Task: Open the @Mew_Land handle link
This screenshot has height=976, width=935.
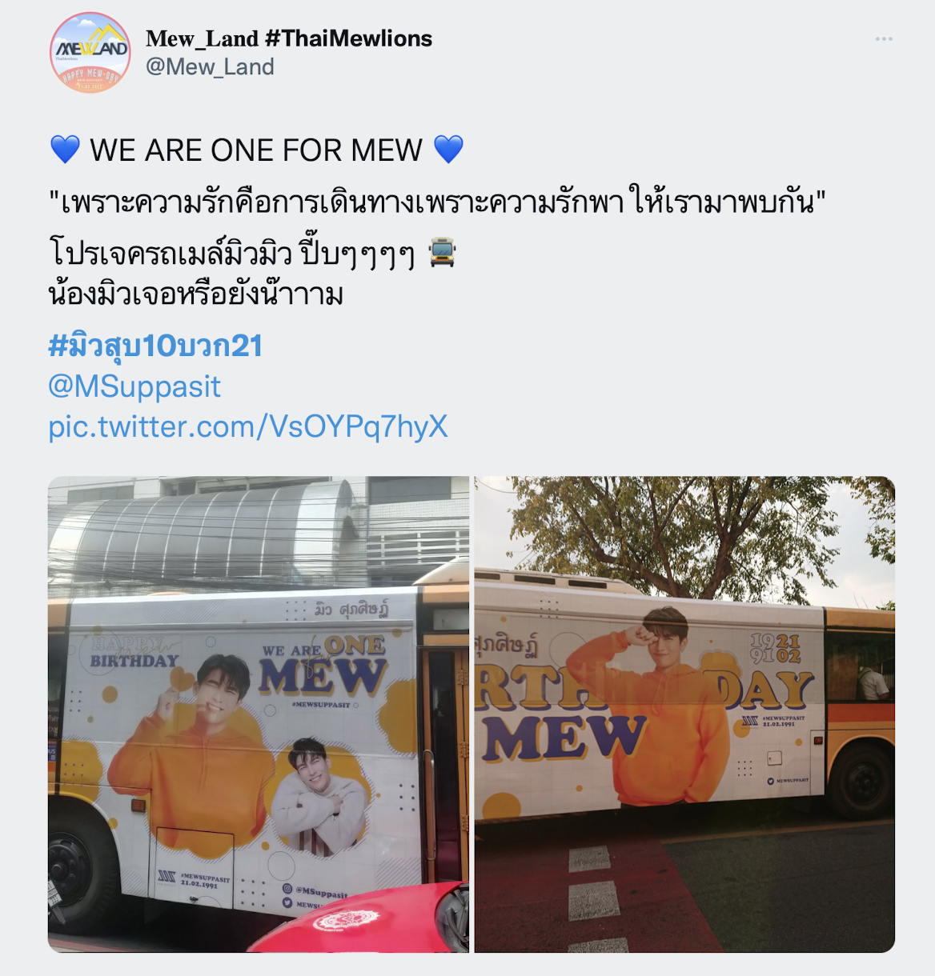Action: [x=210, y=67]
